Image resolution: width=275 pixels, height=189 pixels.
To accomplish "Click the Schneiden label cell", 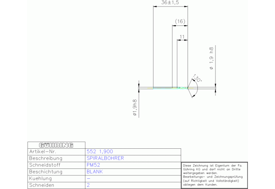I will pos(41,185).
